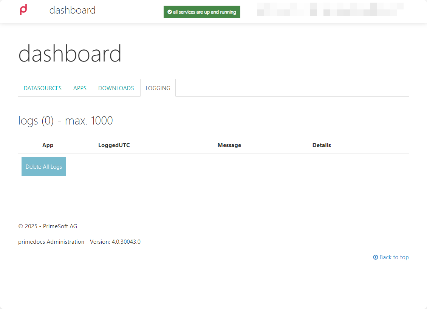Click the primedocs logo icon
Image resolution: width=427 pixels, height=309 pixels.
(23, 9)
